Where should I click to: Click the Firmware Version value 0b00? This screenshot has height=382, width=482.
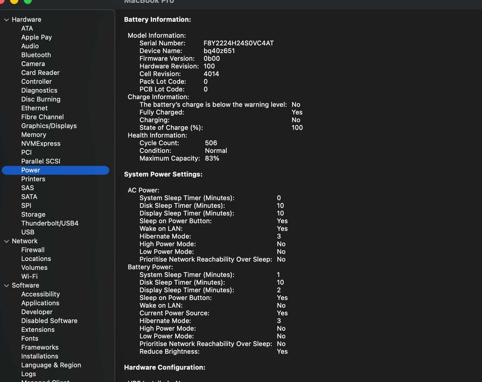pyautogui.click(x=211, y=58)
